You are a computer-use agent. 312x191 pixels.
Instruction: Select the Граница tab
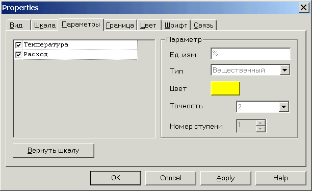pyautogui.click(x=120, y=25)
